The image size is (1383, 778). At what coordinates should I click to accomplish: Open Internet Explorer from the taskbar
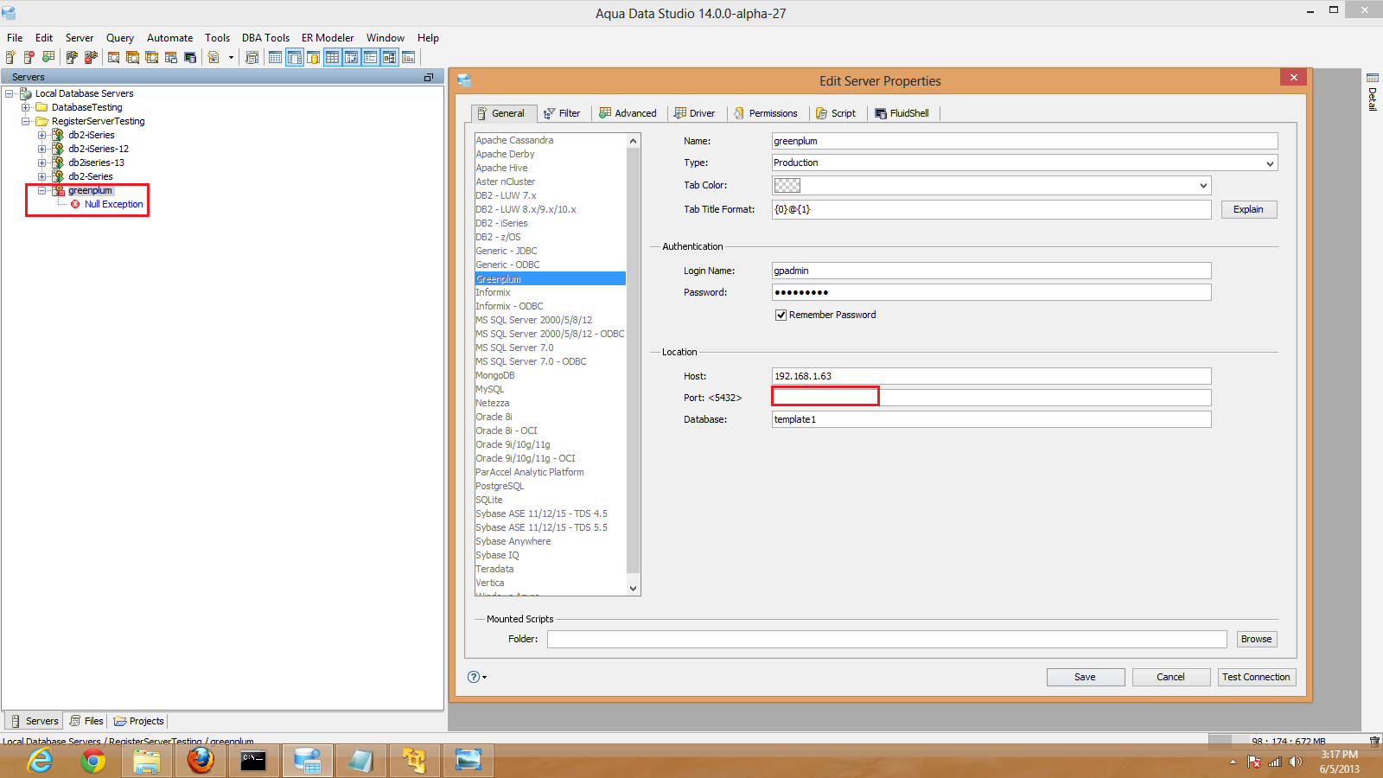40,761
